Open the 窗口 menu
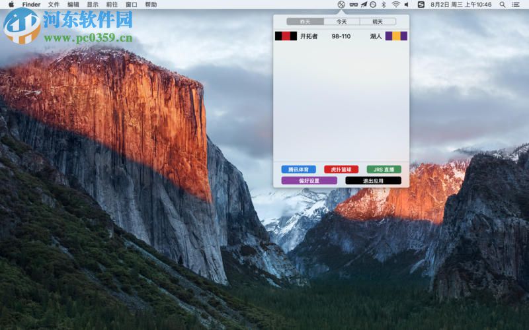Image resolution: width=529 pixels, height=330 pixels. coord(131,5)
